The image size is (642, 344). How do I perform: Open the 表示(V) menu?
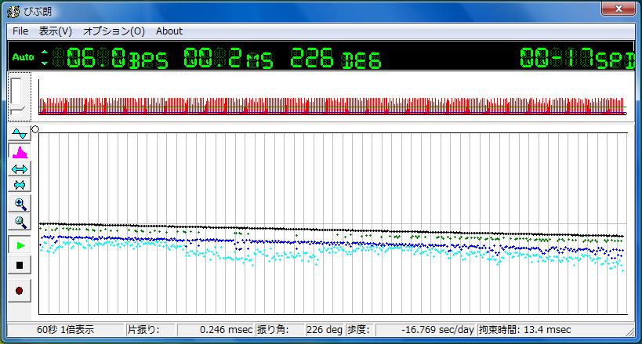click(x=56, y=31)
